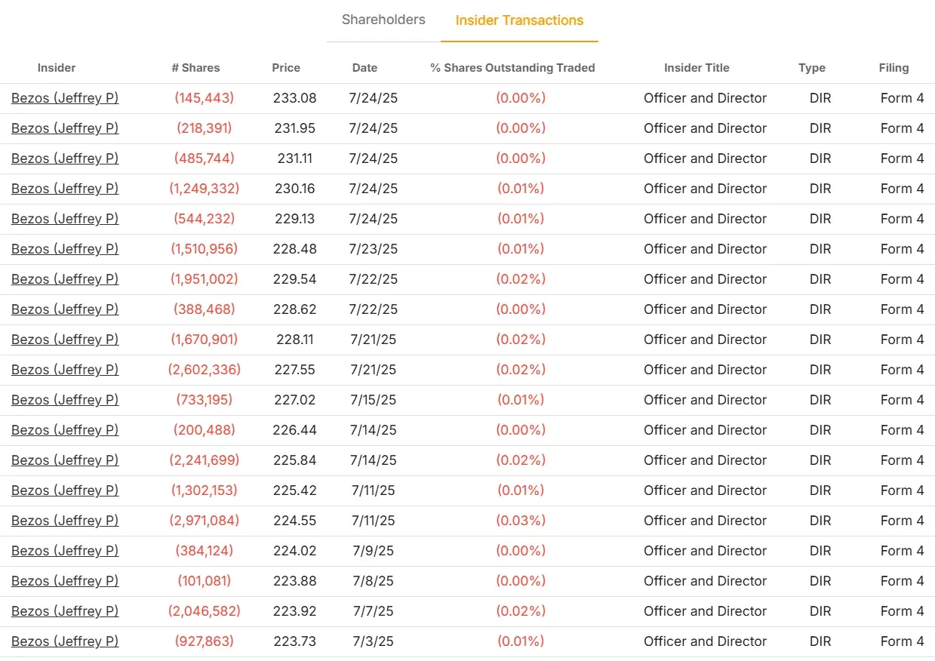Open Bezos link for 1,951,002 shares row
The width and height of the screenshot is (935, 661).
[x=65, y=279]
